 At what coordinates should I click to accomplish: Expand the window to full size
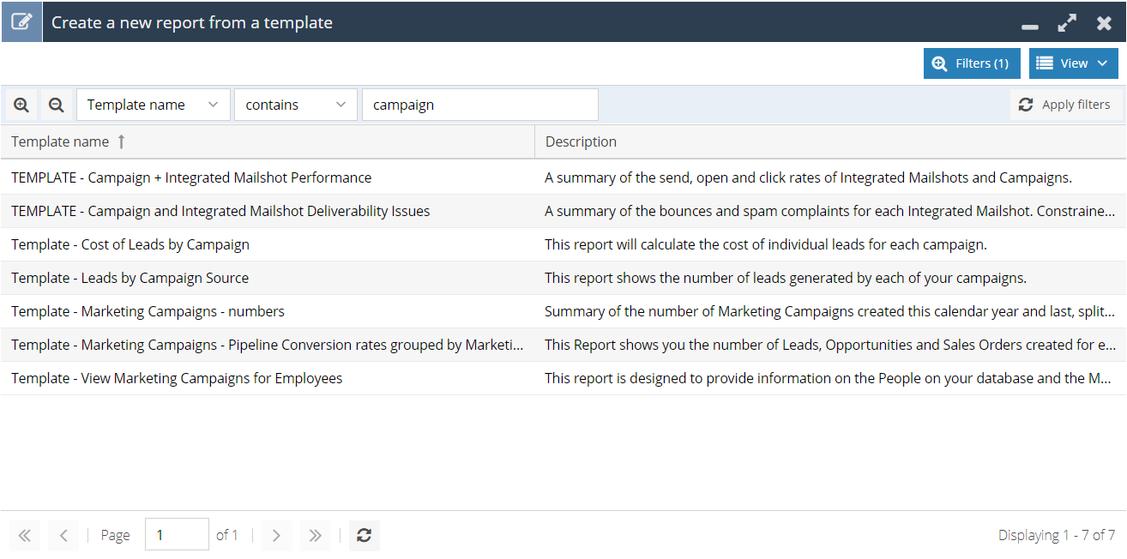coord(1067,23)
